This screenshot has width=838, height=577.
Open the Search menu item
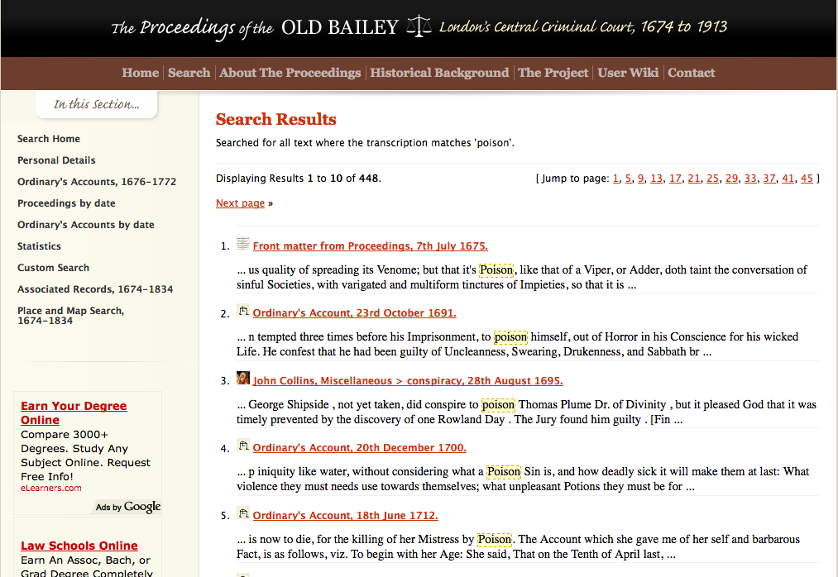189,73
